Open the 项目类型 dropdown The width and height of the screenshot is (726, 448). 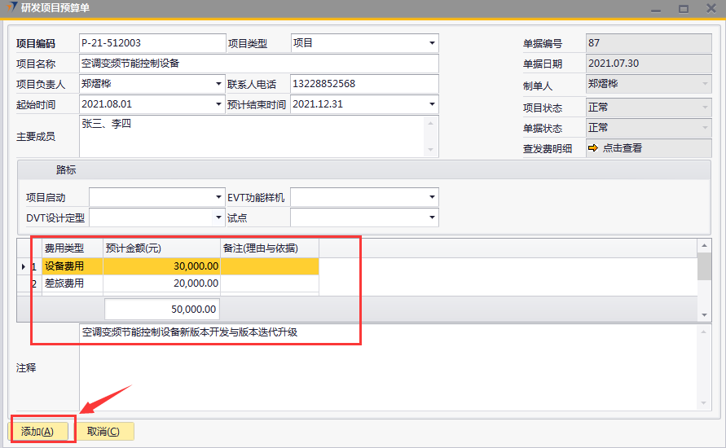click(431, 43)
